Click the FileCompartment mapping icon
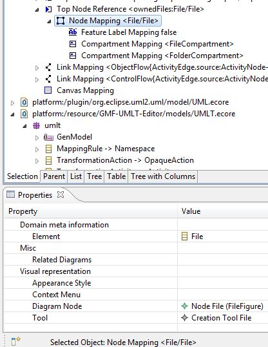 73,44
